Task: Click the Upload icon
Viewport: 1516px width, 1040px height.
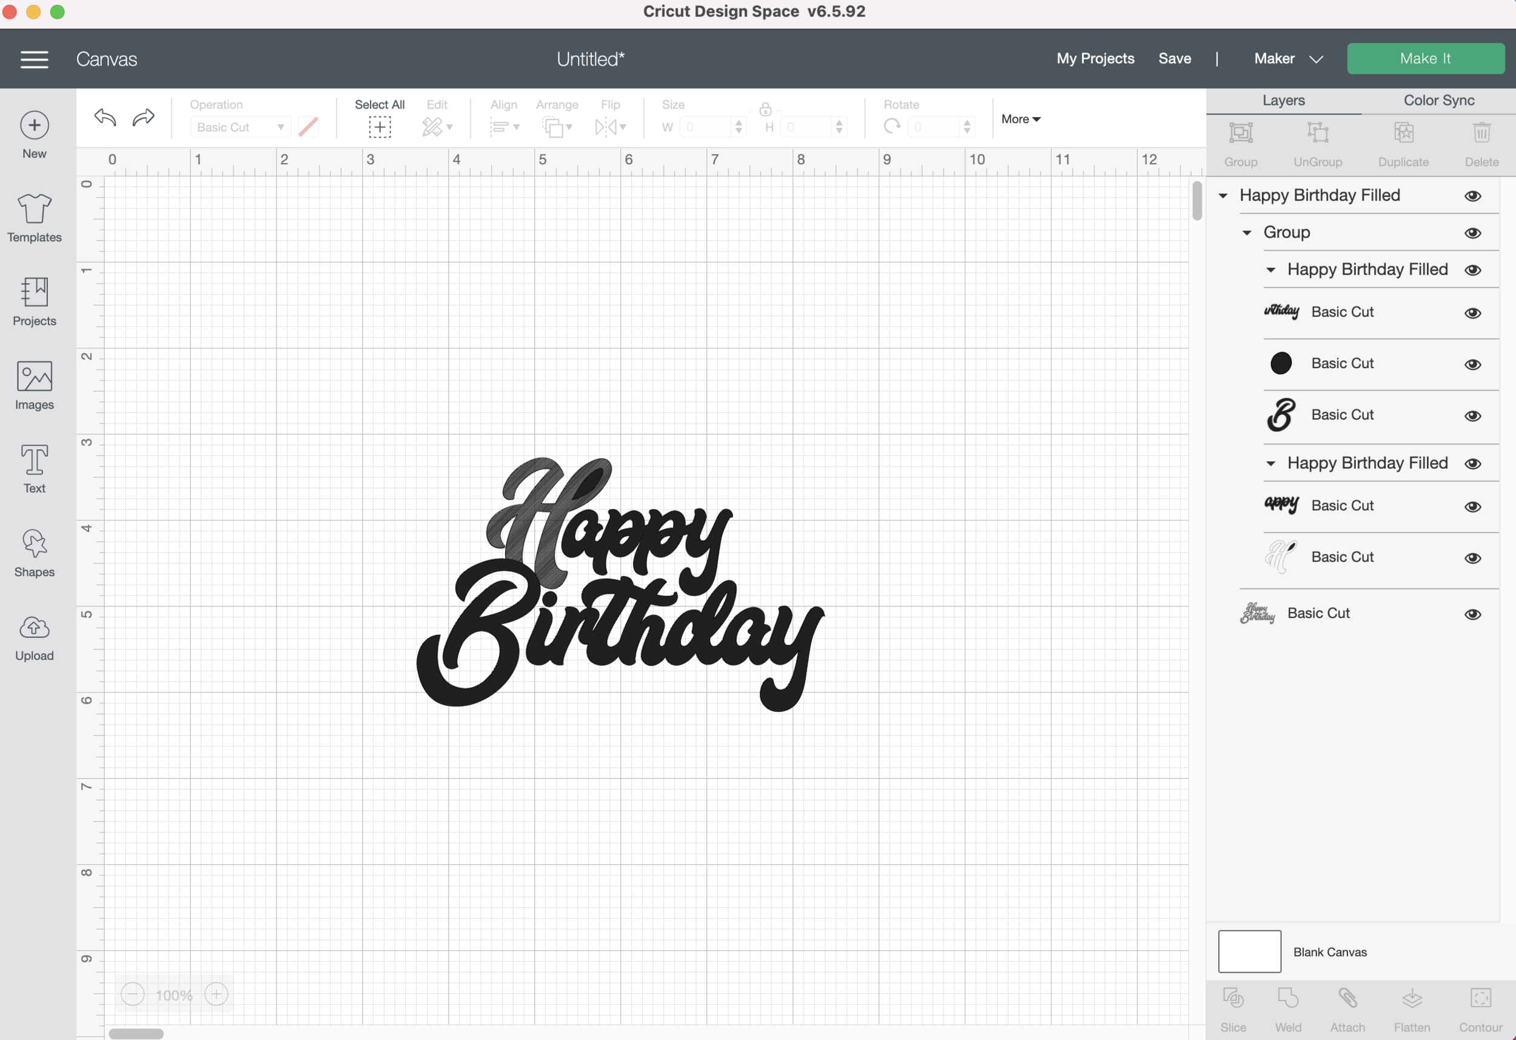Action: click(x=34, y=637)
